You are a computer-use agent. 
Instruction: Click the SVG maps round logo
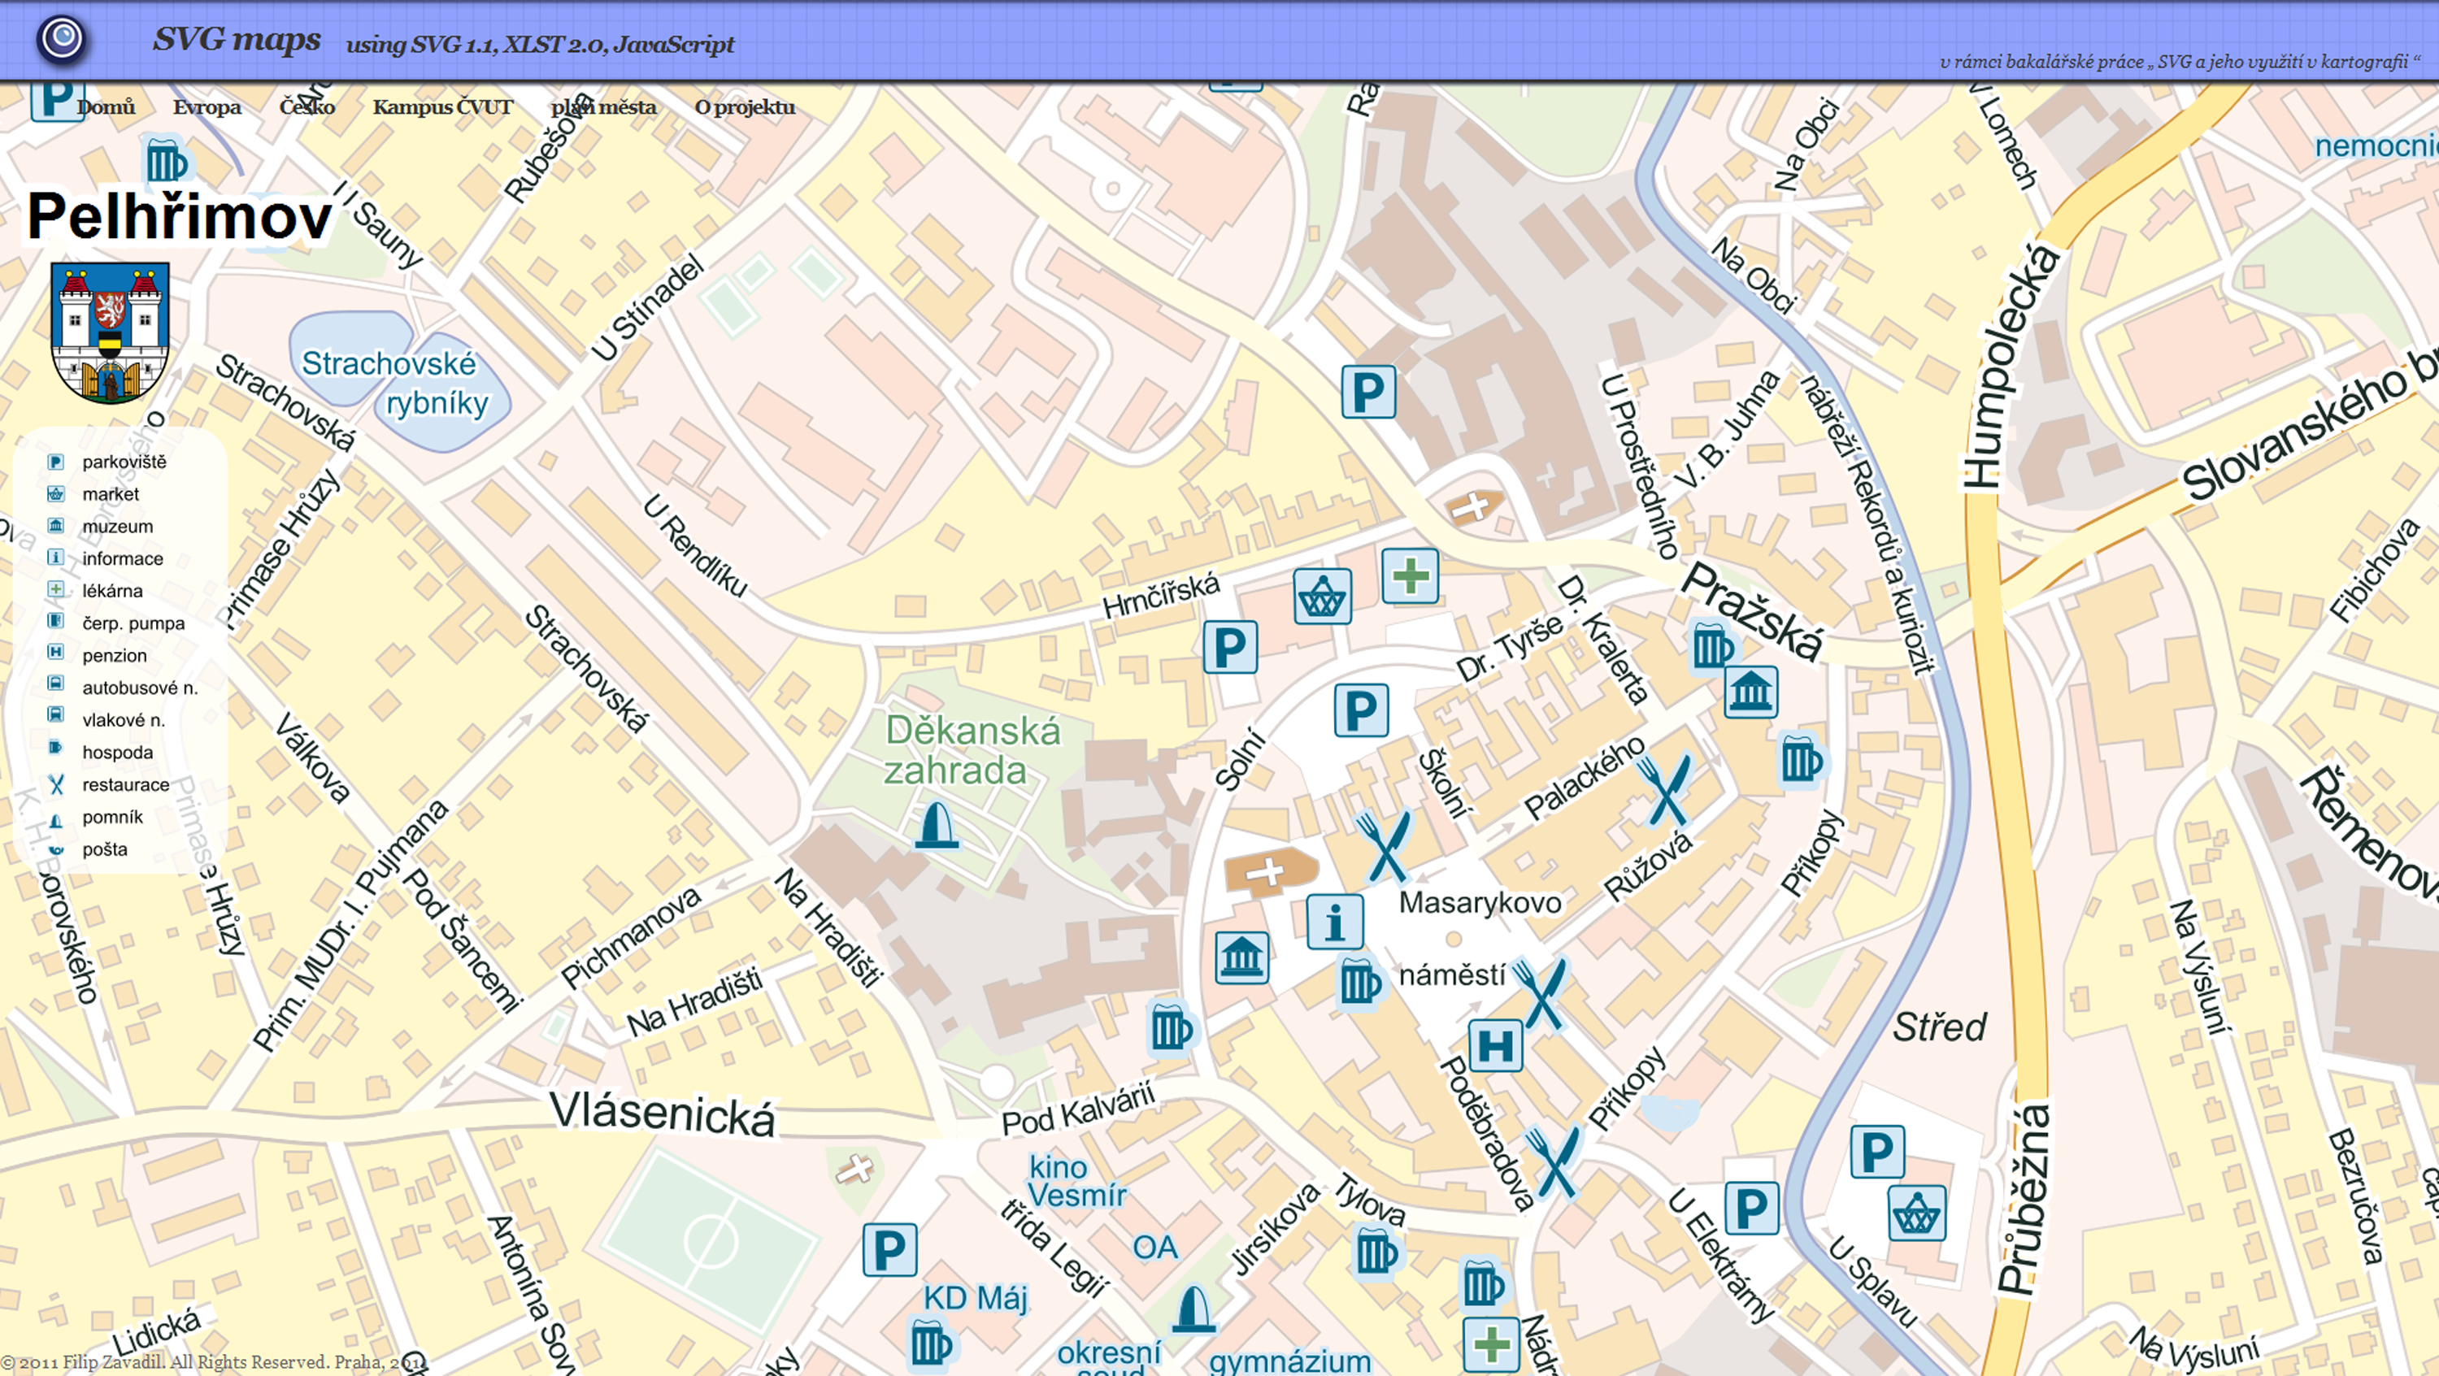point(63,39)
